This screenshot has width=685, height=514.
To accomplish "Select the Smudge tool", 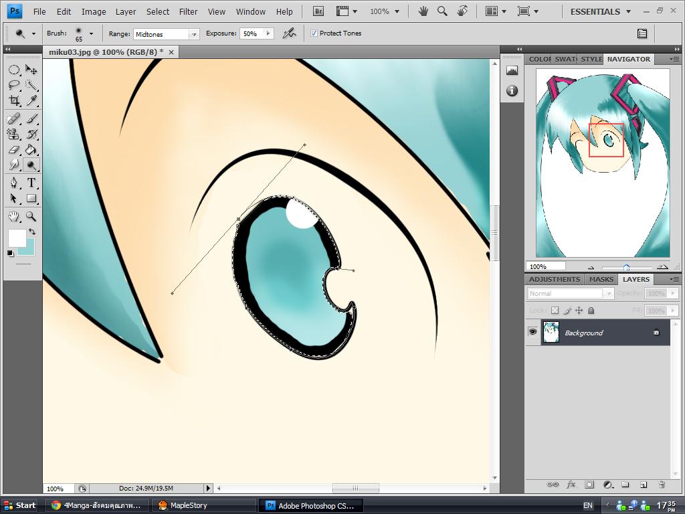I will 14,165.
